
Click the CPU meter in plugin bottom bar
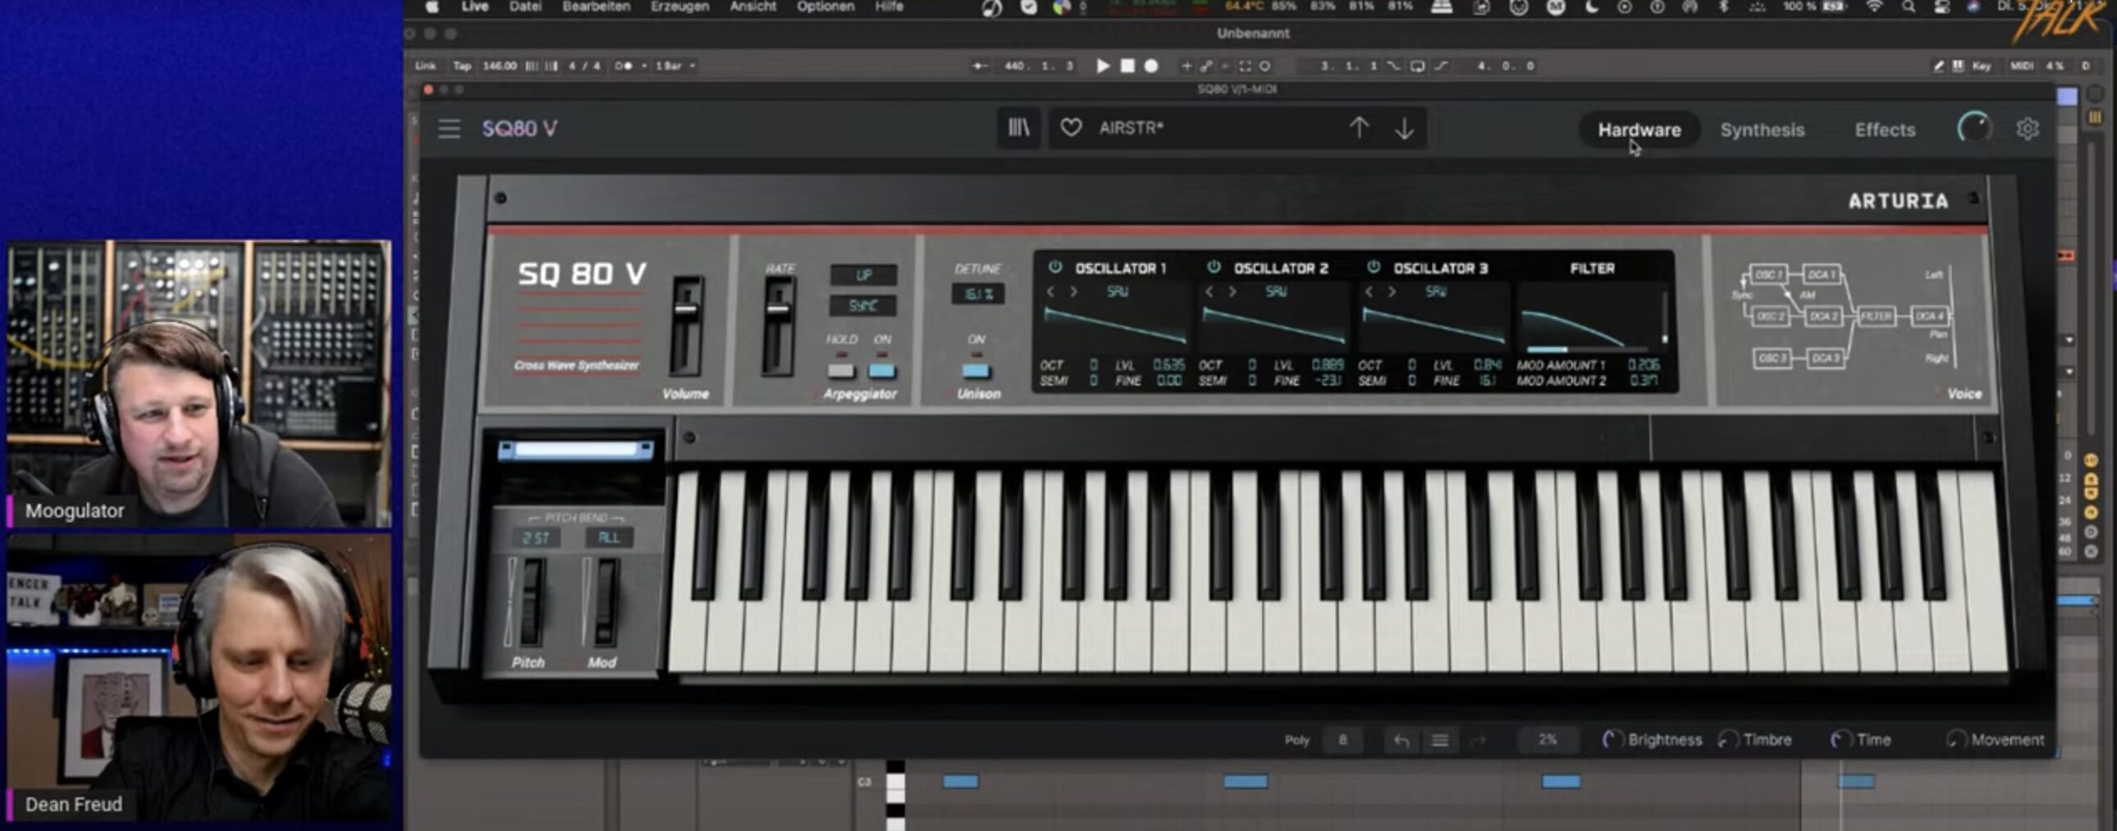coord(1548,740)
